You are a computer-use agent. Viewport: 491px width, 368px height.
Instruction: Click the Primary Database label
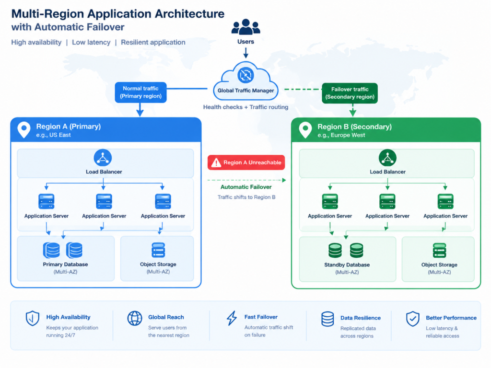[x=65, y=264]
